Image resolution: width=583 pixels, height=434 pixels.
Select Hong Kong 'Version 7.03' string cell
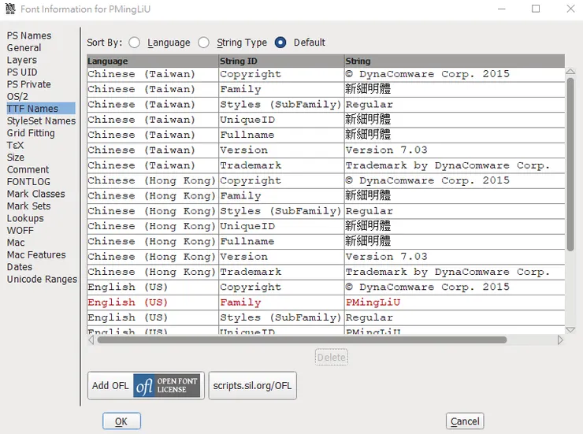point(455,257)
